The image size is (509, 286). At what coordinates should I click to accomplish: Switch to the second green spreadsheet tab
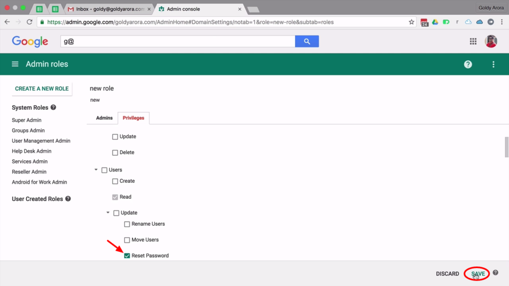pos(55,9)
